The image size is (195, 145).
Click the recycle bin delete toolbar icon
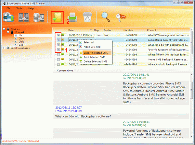87,17
